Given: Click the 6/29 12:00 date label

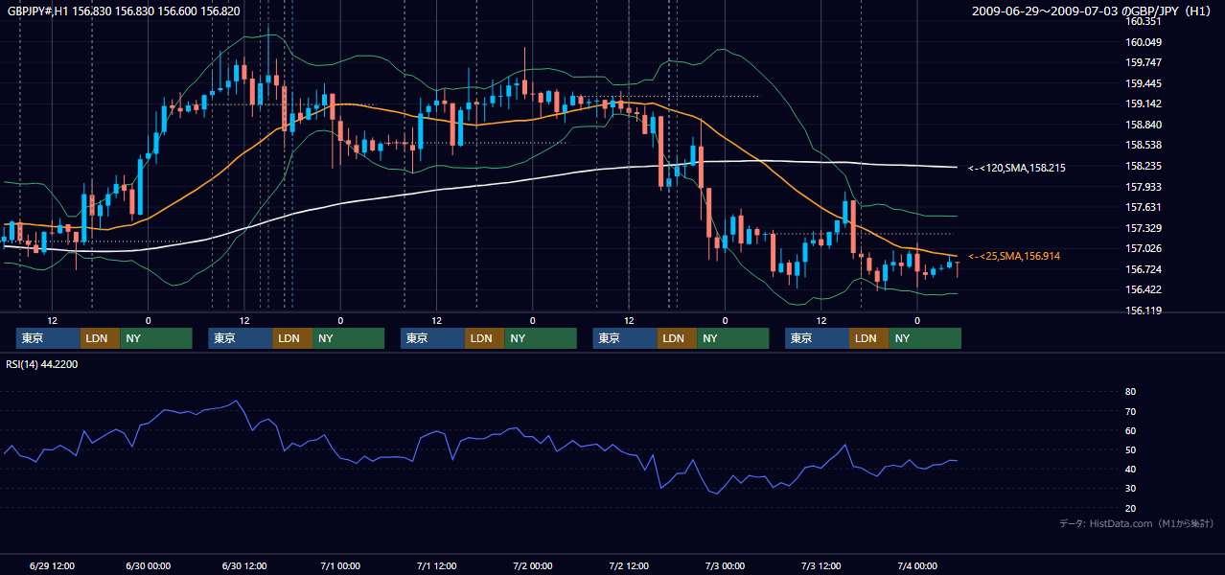Looking at the screenshot, I should coord(53,565).
